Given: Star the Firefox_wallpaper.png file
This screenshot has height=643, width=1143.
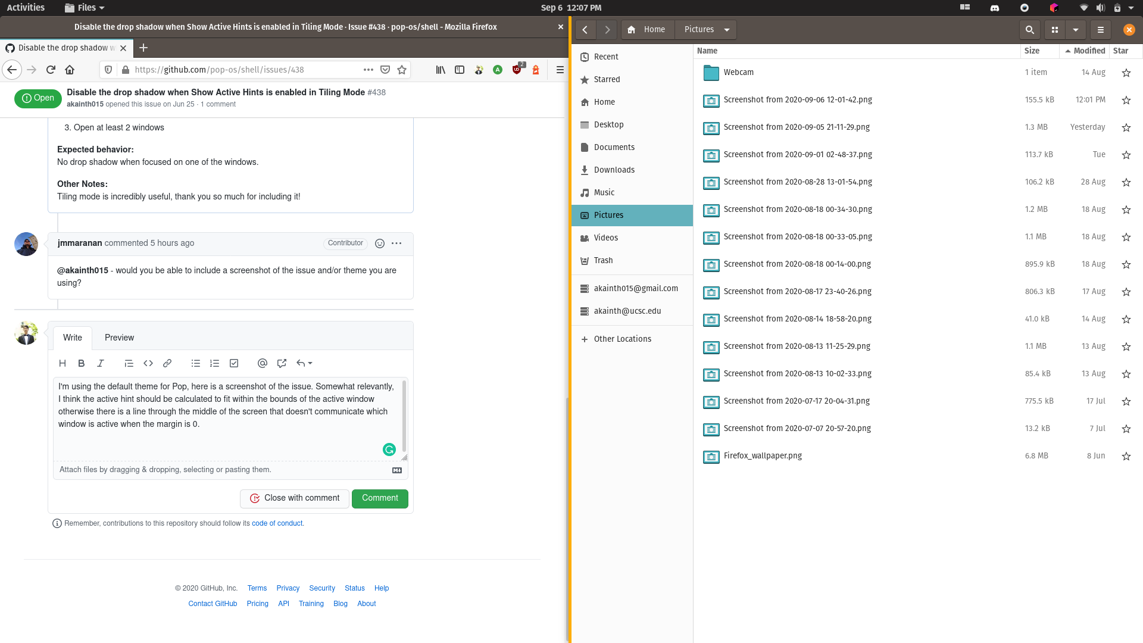Looking at the screenshot, I should point(1126,456).
